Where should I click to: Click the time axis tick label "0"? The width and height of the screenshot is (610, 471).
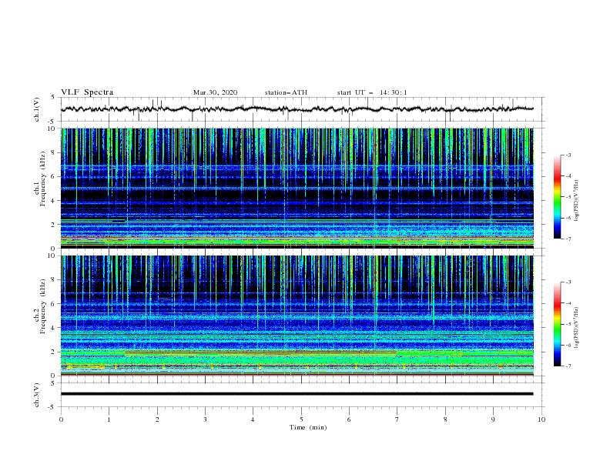61,419
